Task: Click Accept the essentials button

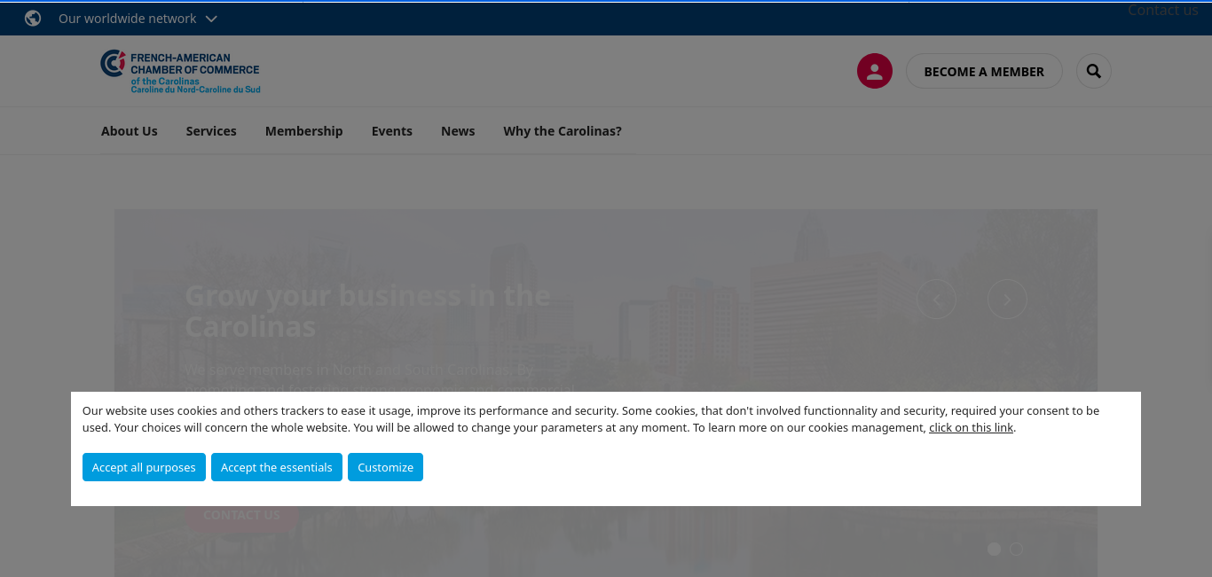Action: coord(277,467)
